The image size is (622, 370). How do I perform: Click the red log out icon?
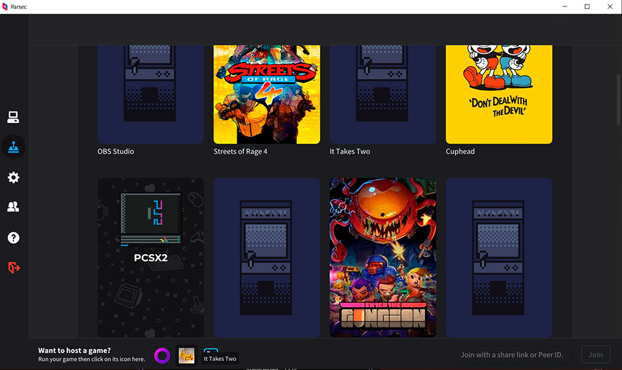(14, 268)
